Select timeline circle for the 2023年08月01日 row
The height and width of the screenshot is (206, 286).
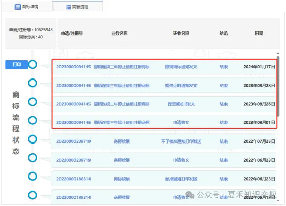[33, 120]
